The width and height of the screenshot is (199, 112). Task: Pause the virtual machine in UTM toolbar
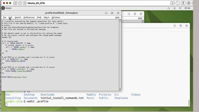point(20,3)
